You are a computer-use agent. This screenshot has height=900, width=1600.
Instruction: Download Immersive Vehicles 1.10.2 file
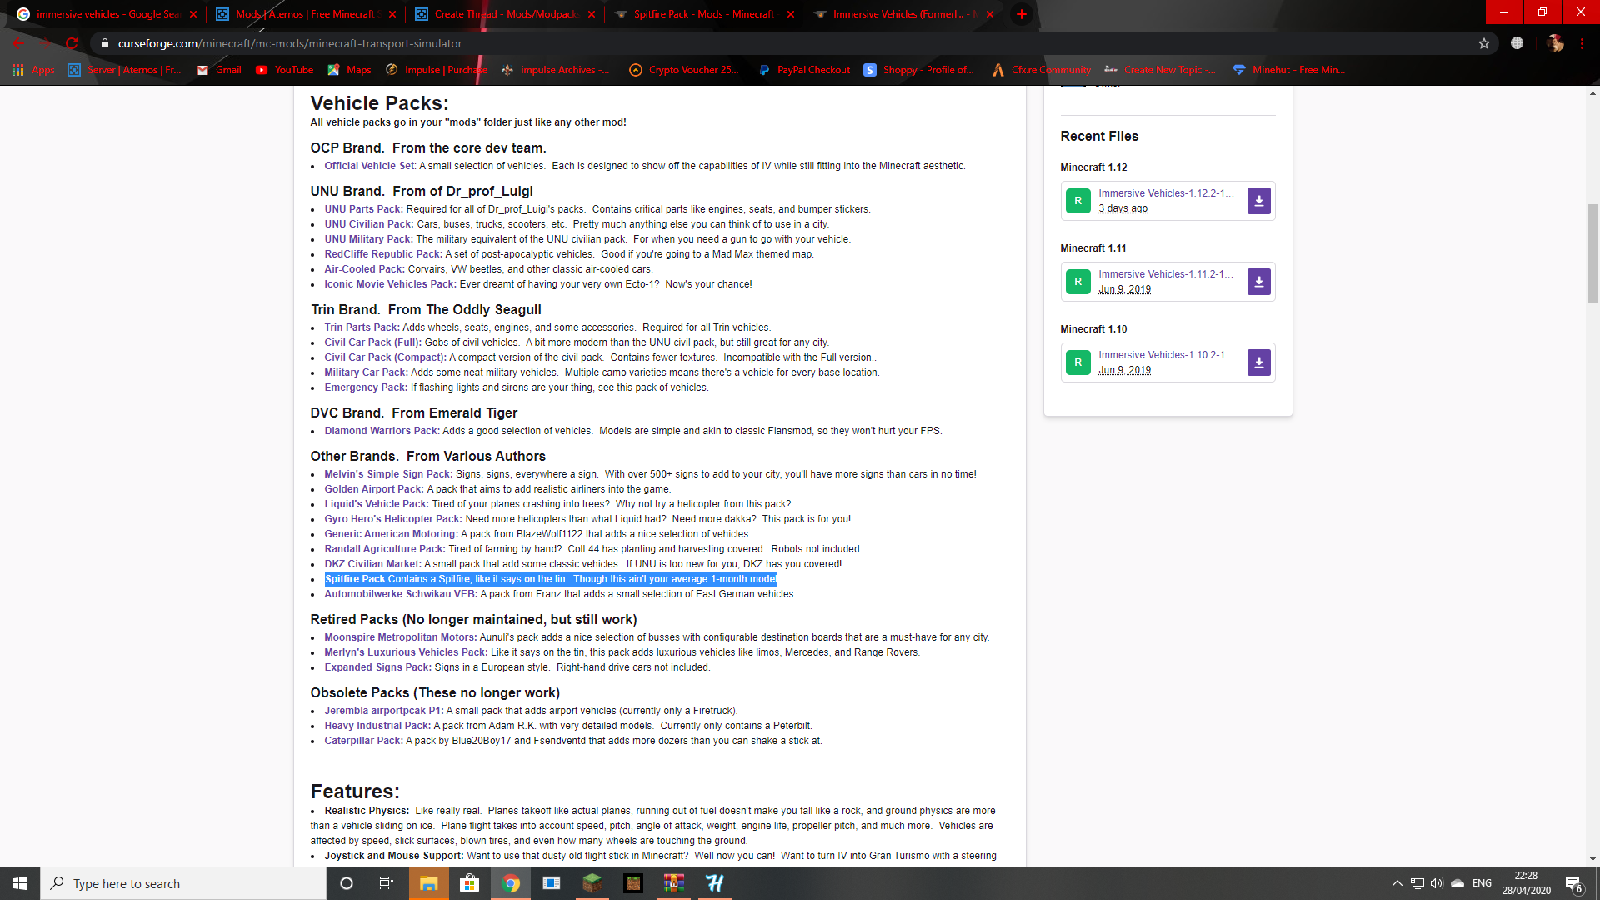(1258, 362)
